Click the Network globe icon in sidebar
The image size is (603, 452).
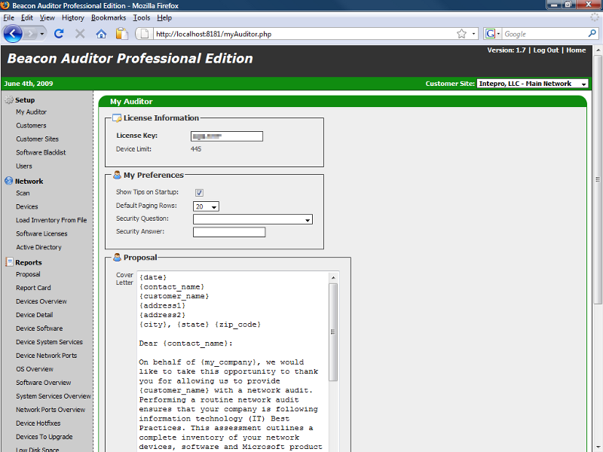9,181
